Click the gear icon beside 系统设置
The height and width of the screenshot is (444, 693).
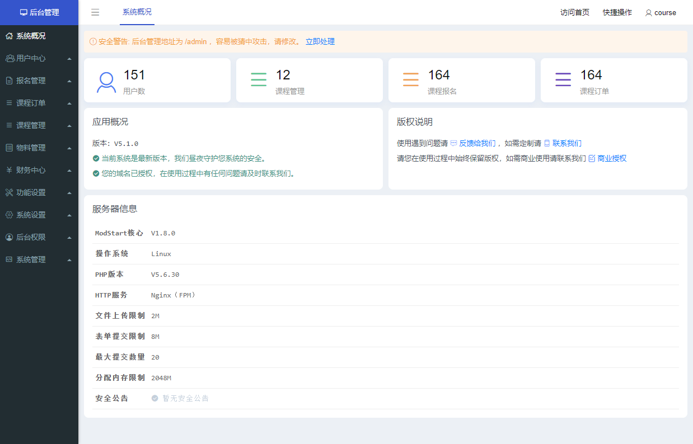tap(10, 215)
